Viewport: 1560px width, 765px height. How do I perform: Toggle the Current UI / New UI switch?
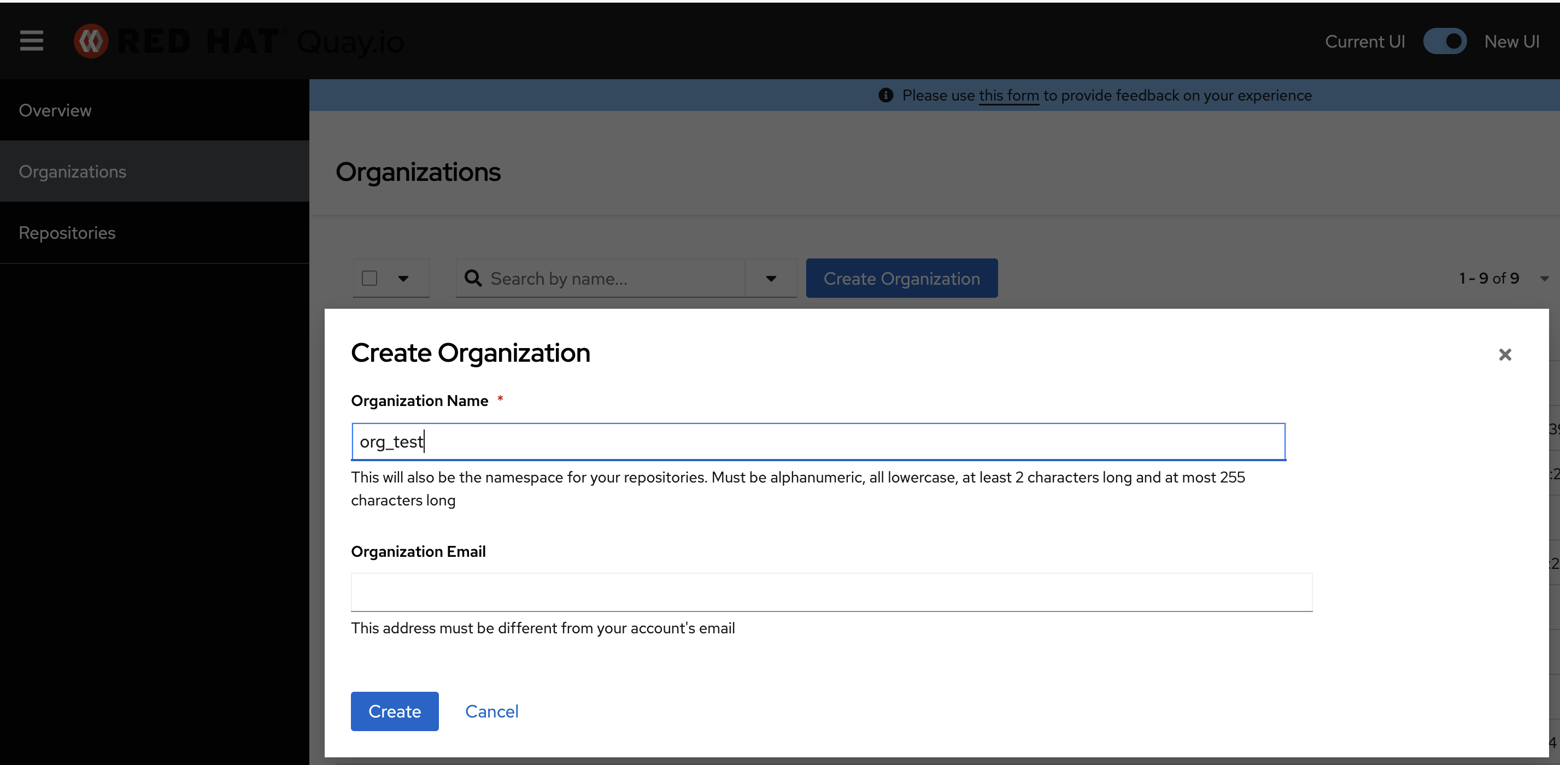(1444, 41)
